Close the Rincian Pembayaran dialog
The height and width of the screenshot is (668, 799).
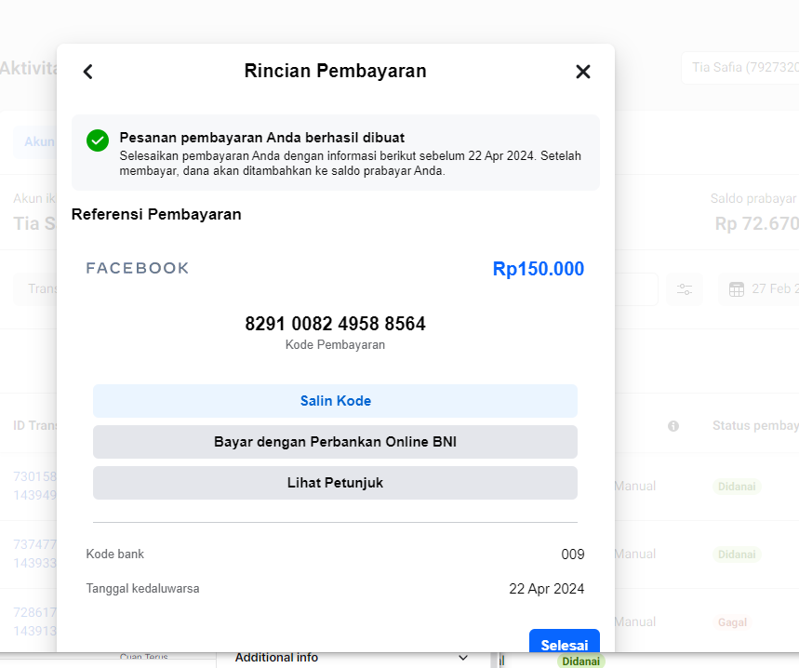coord(583,72)
